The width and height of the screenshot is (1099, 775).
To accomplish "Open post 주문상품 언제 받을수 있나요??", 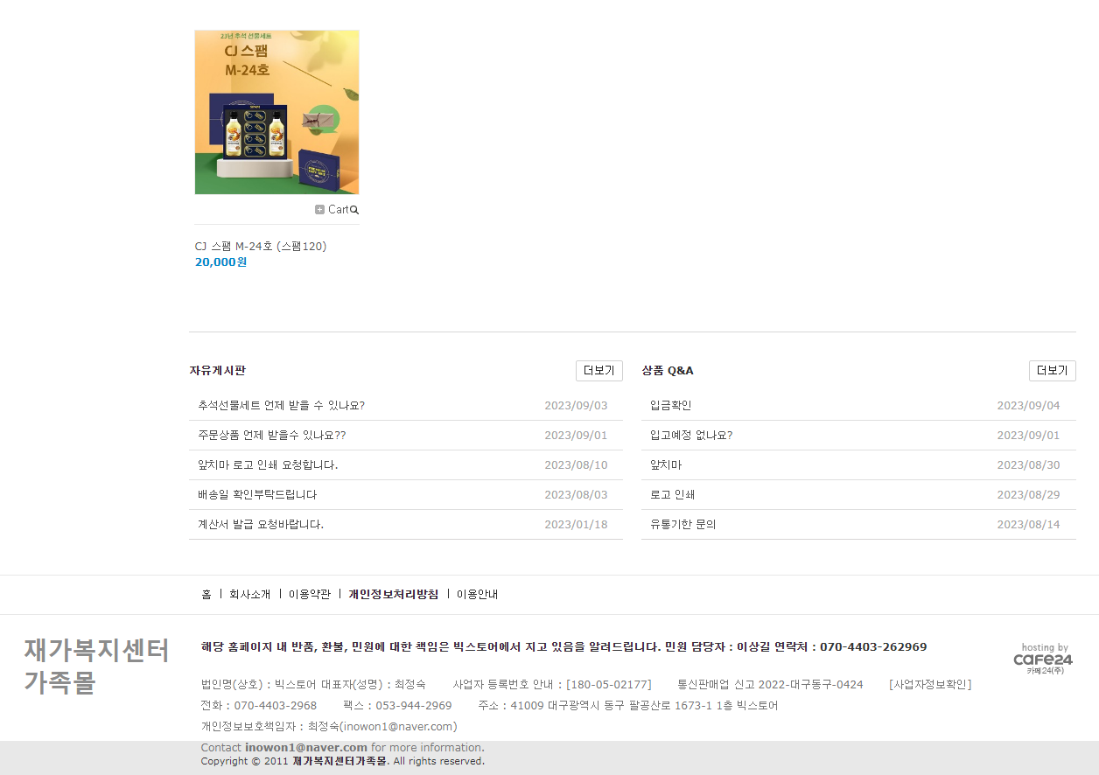I will 271,436.
